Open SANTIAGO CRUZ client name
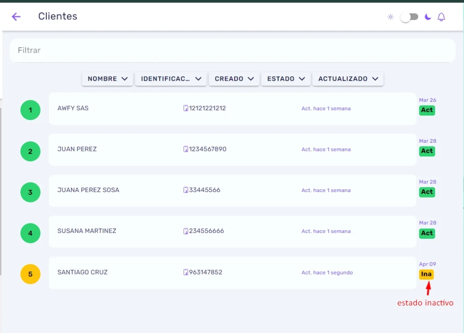 [82, 272]
